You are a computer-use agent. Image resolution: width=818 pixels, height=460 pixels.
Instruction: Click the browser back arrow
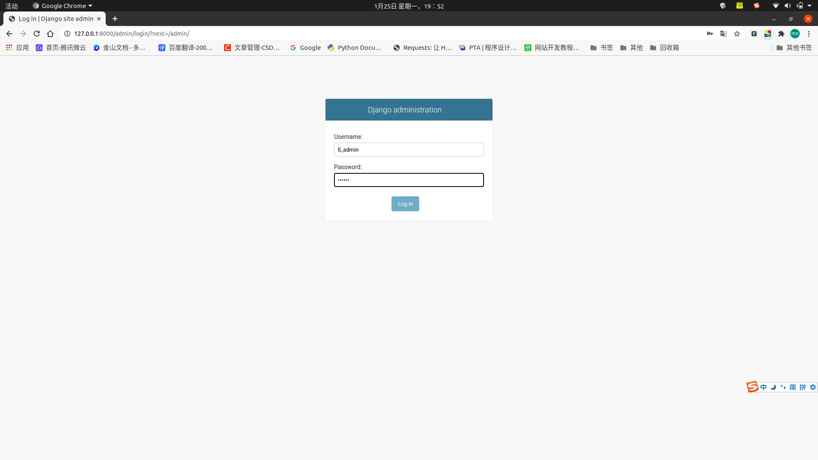pos(9,34)
